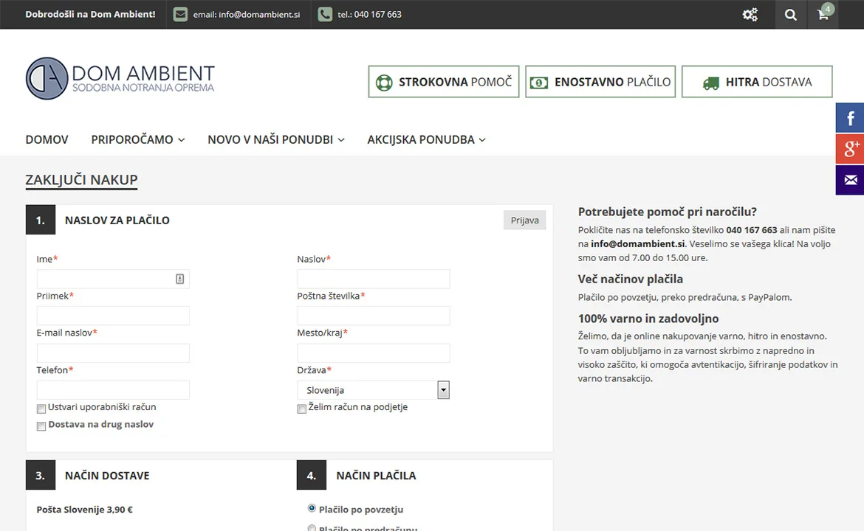Click the Enostavno plačilo banner text
The height and width of the screenshot is (531, 864).
(612, 82)
